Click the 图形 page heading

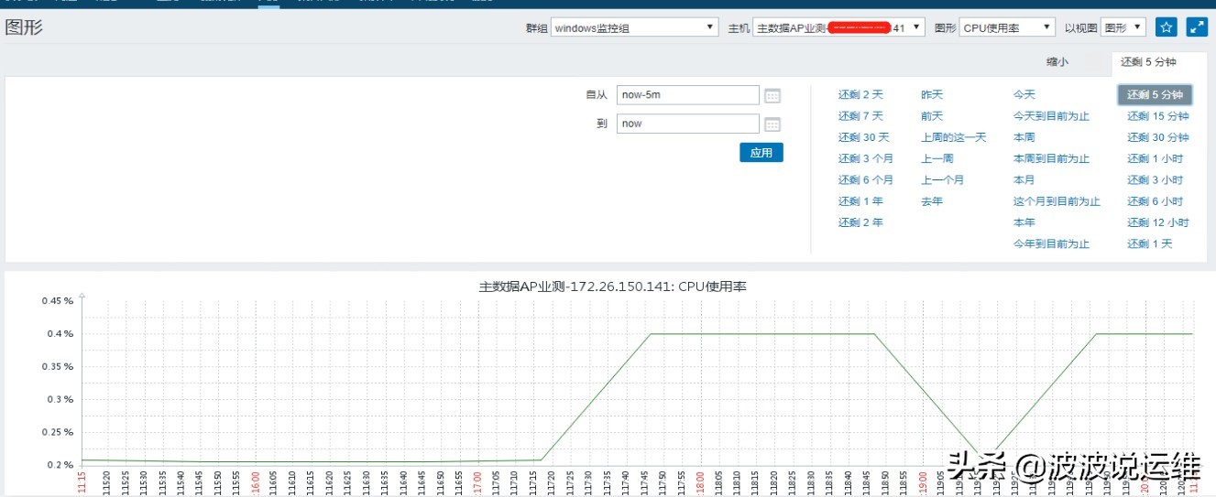coord(24,27)
